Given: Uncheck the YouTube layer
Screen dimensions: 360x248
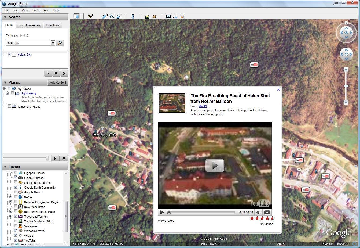Looking at the screenshot, I should pos(16,240).
